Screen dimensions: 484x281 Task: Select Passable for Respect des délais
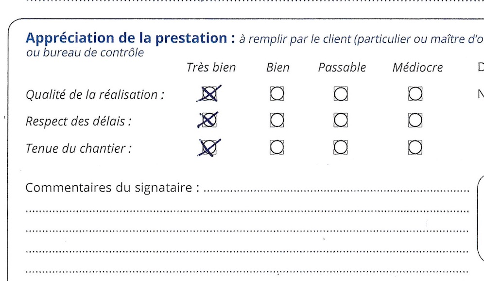(341, 120)
